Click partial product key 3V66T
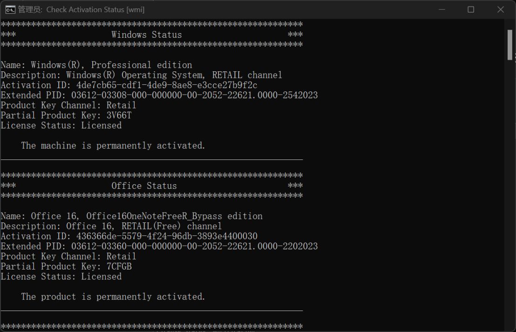The image size is (516, 332). pos(122,115)
